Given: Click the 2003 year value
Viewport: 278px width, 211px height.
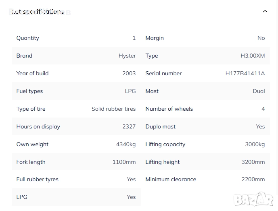Looking at the screenshot, I should 129,73.
